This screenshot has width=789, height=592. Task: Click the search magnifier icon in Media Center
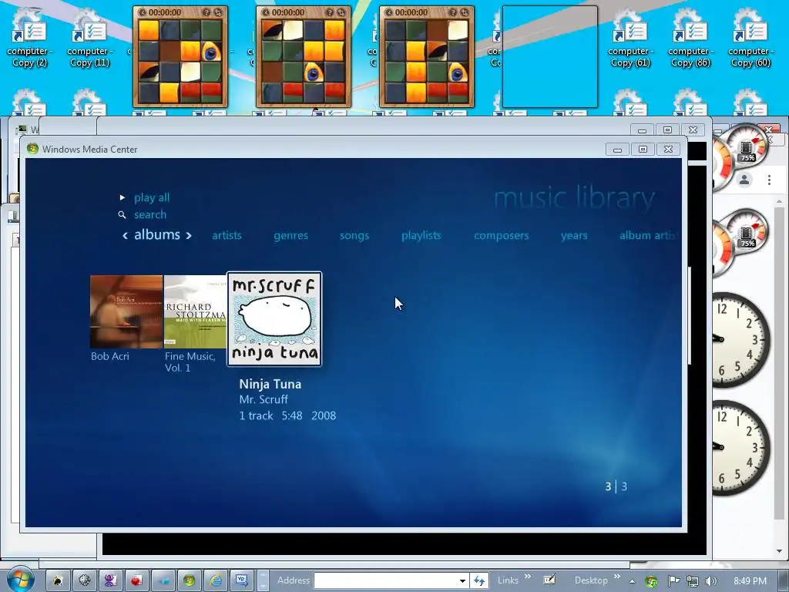(x=122, y=215)
